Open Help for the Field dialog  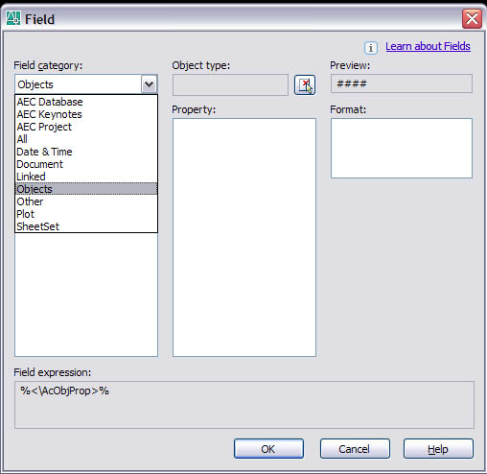438,449
